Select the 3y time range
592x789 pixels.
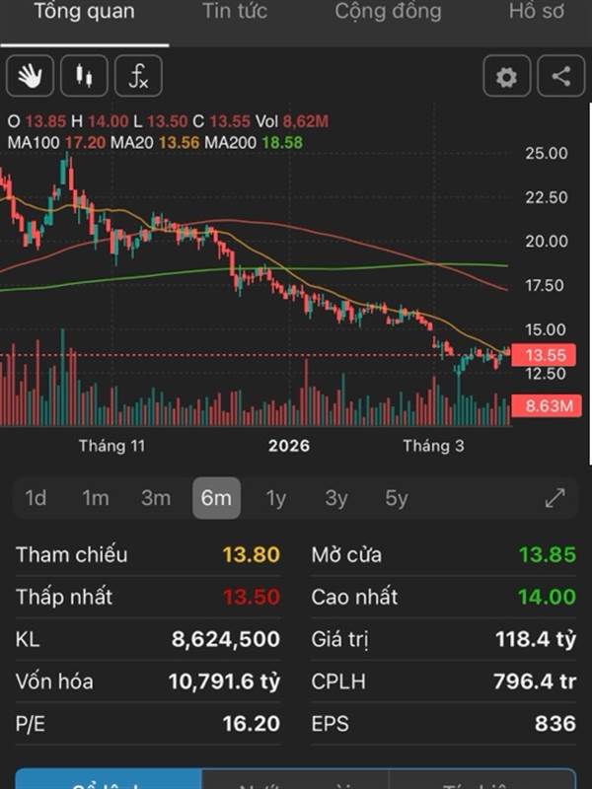[x=336, y=498]
